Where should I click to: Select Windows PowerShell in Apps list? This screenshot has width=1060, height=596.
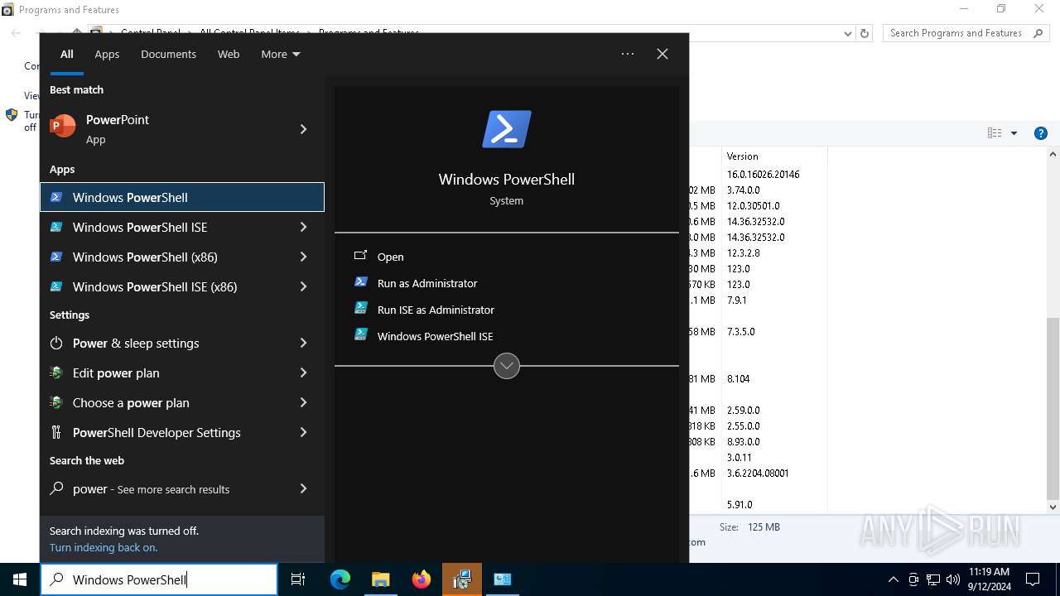182,197
